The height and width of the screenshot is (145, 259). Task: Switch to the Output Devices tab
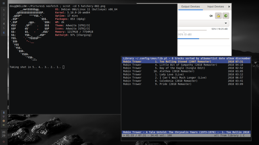[191, 6]
